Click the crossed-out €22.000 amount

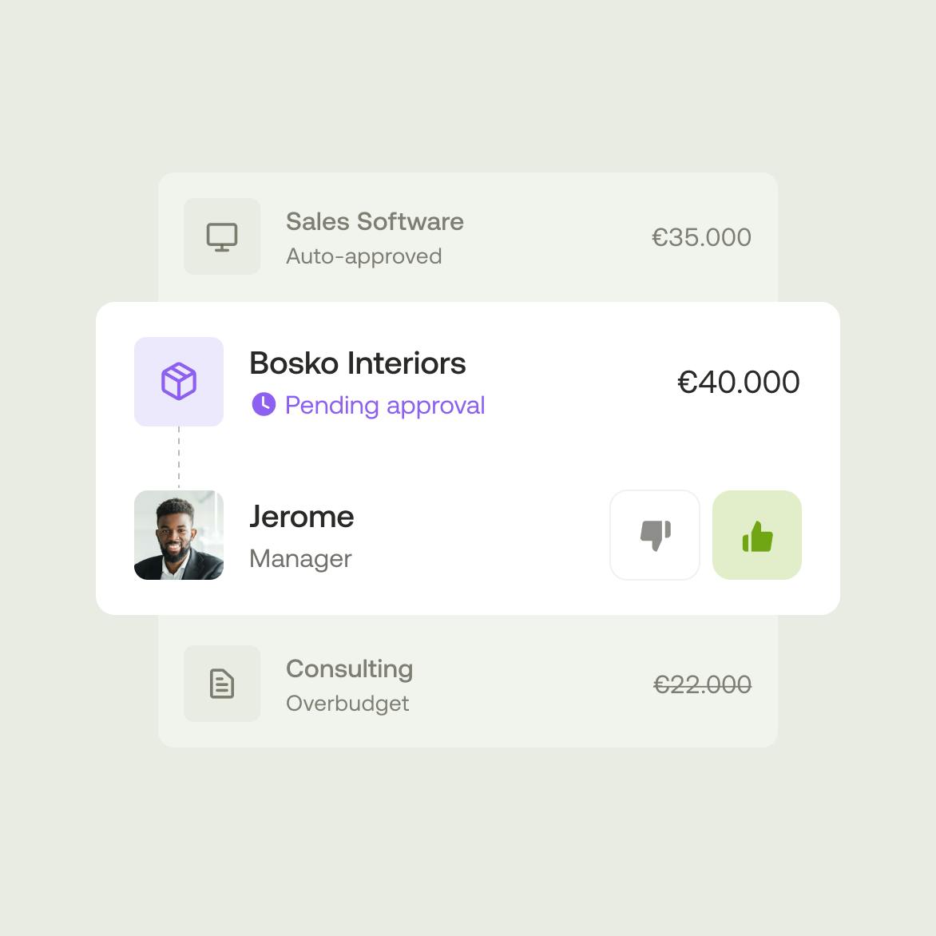(x=702, y=684)
